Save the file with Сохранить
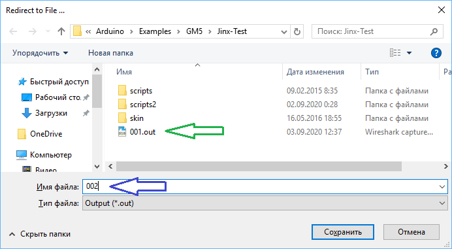The width and height of the screenshot is (452, 249). [x=343, y=232]
